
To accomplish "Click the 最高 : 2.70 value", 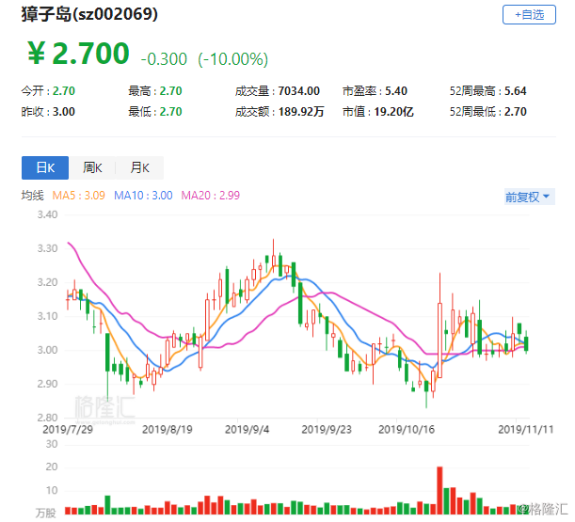I will [155, 91].
